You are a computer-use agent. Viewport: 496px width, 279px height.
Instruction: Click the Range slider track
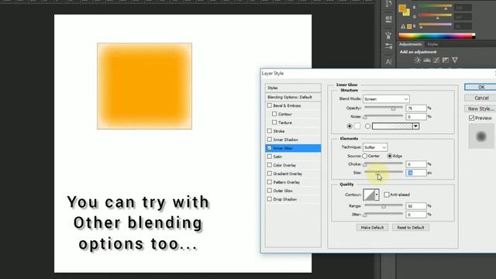(x=384, y=205)
